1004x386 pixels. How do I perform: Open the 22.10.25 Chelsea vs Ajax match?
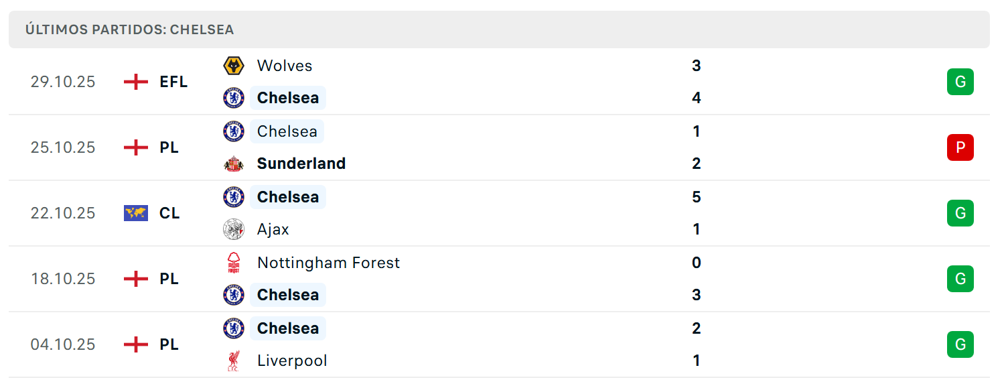(x=499, y=213)
